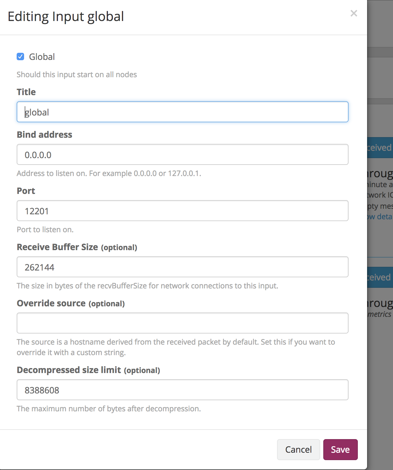Viewport: 393px width, 470px height.
Task: Cancel editing the input
Action: pyautogui.click(x=298, y=450)
